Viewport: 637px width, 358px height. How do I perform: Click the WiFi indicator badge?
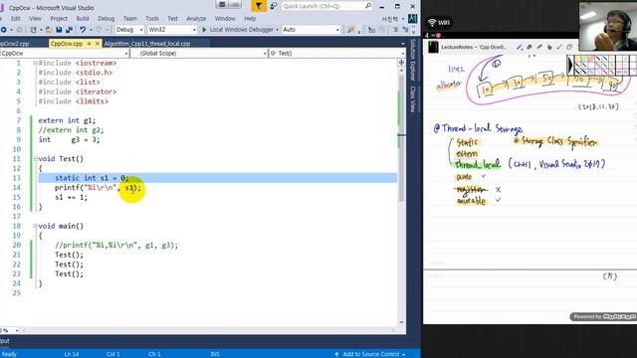pos(439,22)
